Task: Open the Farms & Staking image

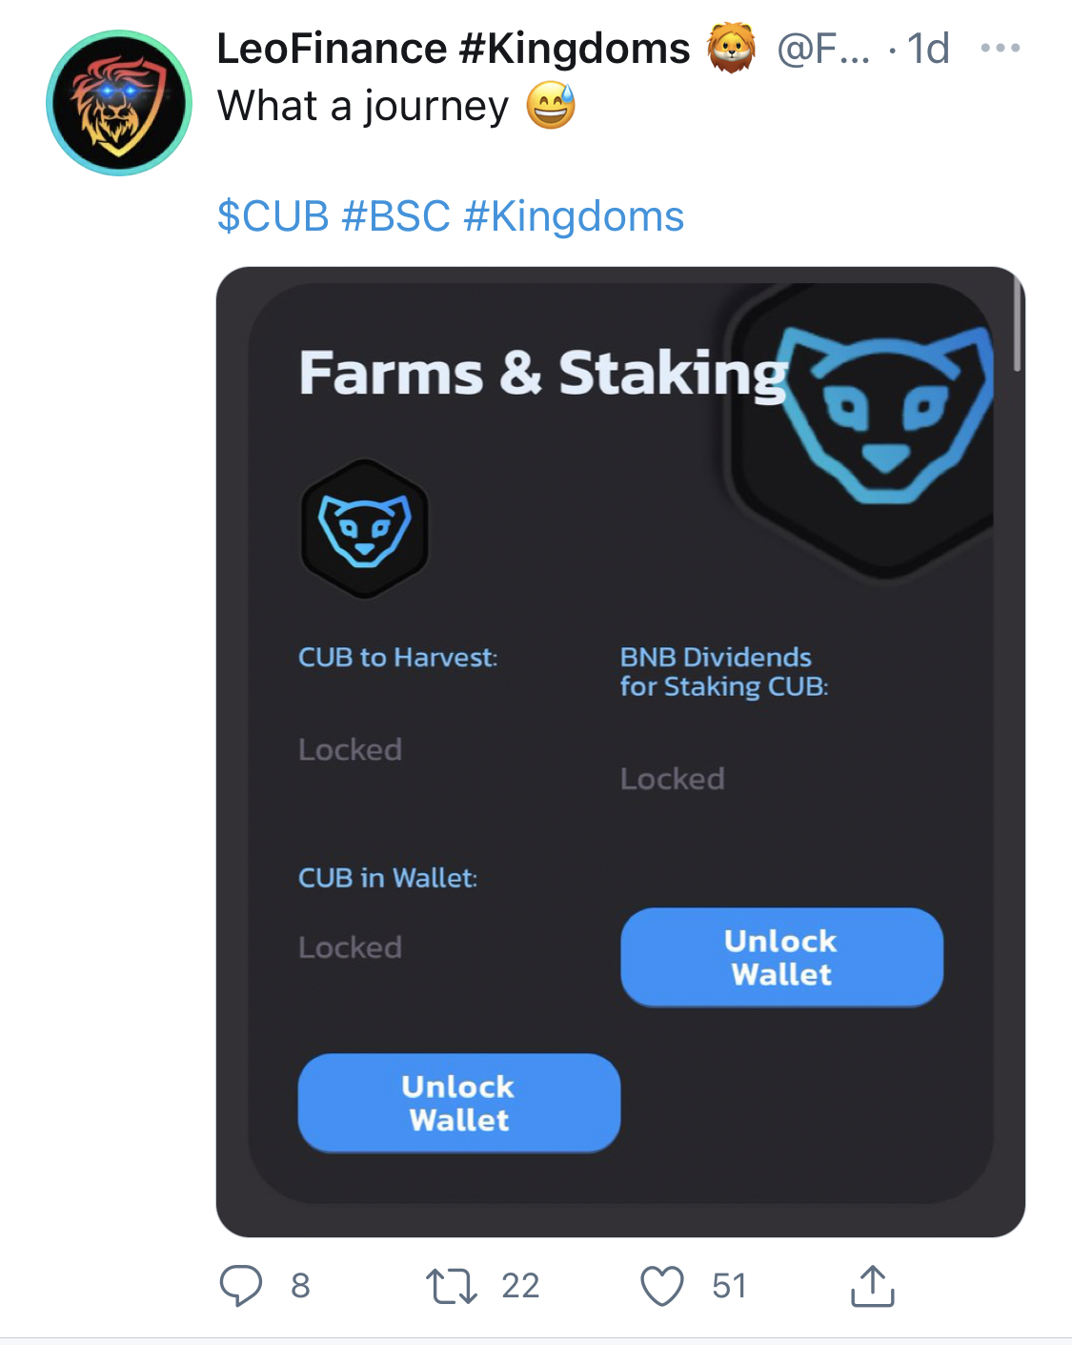Action: coord(620,752)
